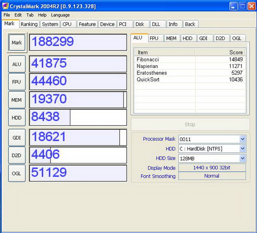The height and width of the screenshot is (233, 257).
Task: Open the Language menu
Action: coord(60,15)
